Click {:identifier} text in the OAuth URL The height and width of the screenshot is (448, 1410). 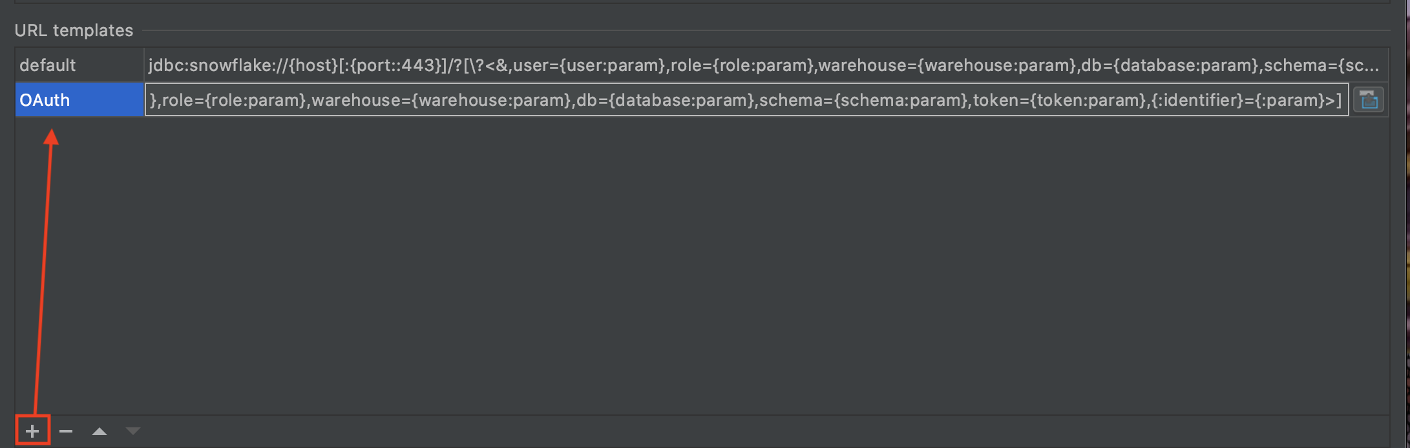(x=1197, y=100)
